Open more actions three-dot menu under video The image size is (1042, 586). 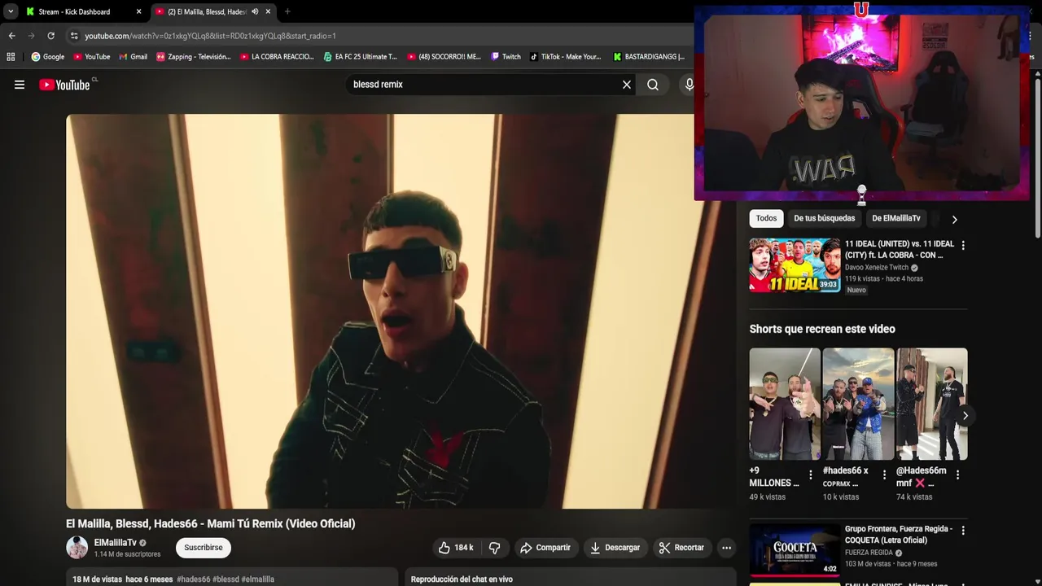pyautogui.click(x=726, y=548)
